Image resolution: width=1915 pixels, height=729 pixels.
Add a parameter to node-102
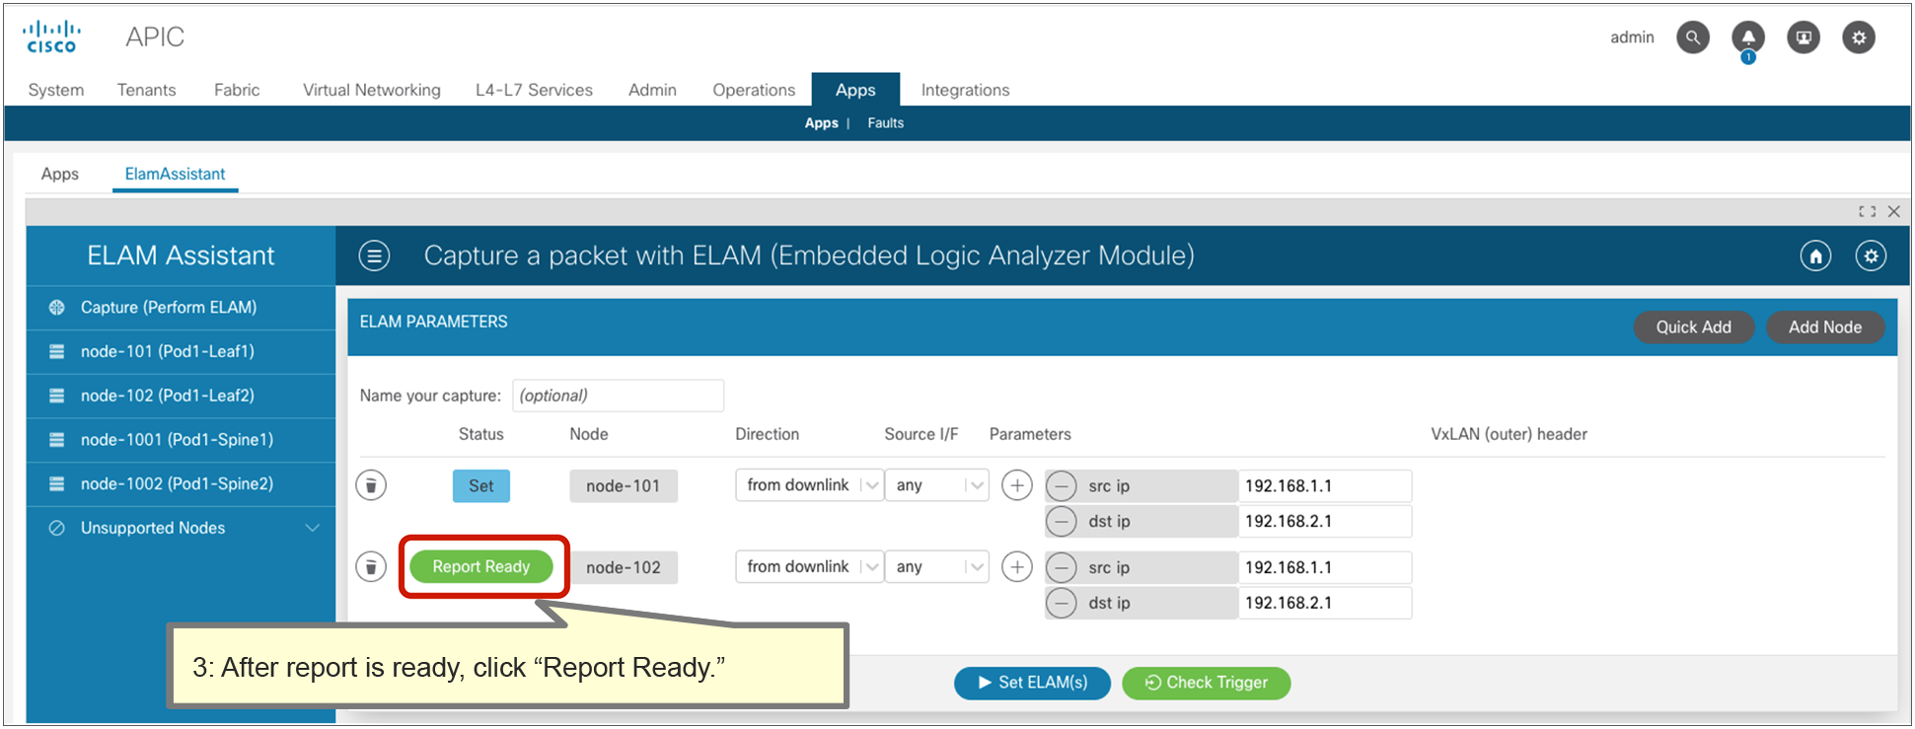point(1017,567)
